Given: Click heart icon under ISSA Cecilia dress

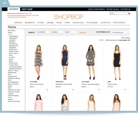Looking at the screenshot, I should tap(125, 90).
